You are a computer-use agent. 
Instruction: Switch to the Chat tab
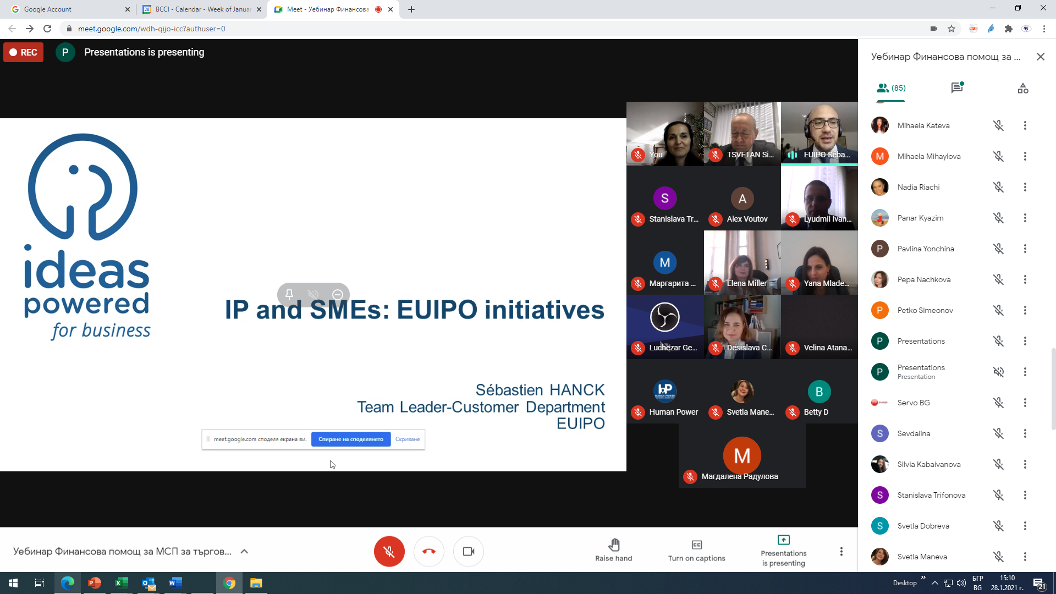tap(957, 88)
